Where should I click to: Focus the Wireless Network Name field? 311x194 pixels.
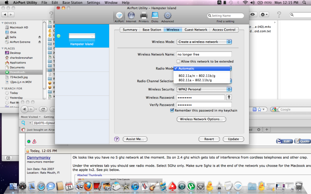204,54
